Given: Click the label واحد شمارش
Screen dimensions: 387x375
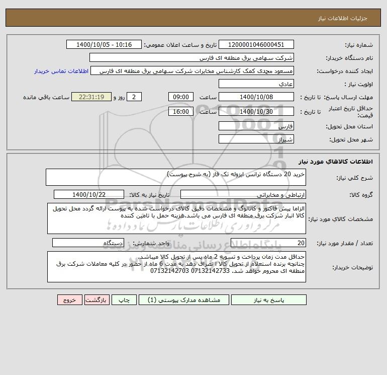Looking at the screenshot, I should (151, 243).
